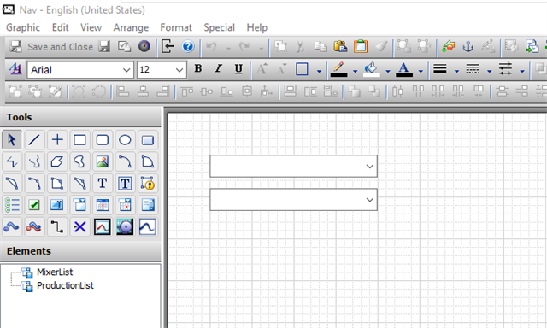547x328 pixels.
Task: Select the blue X tool
Action: pos(79,227)
